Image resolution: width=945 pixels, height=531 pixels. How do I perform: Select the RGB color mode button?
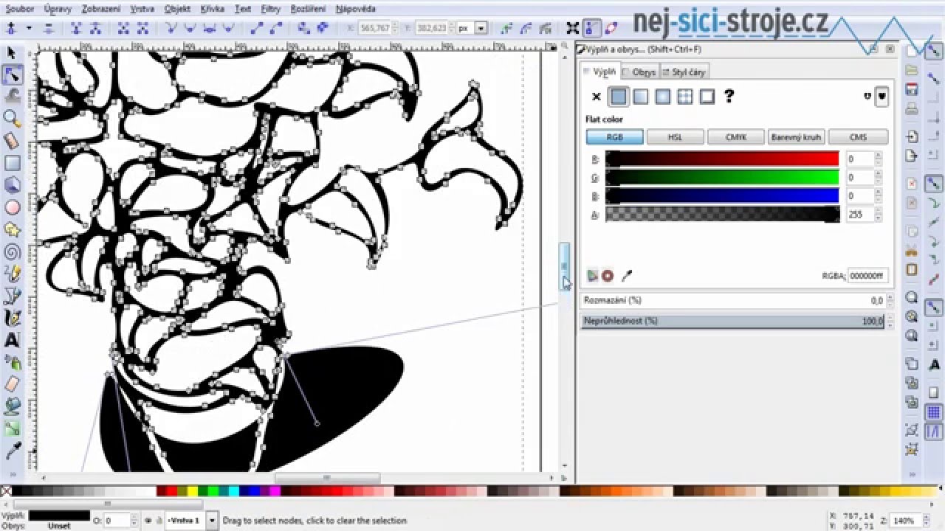coord(614,137)
